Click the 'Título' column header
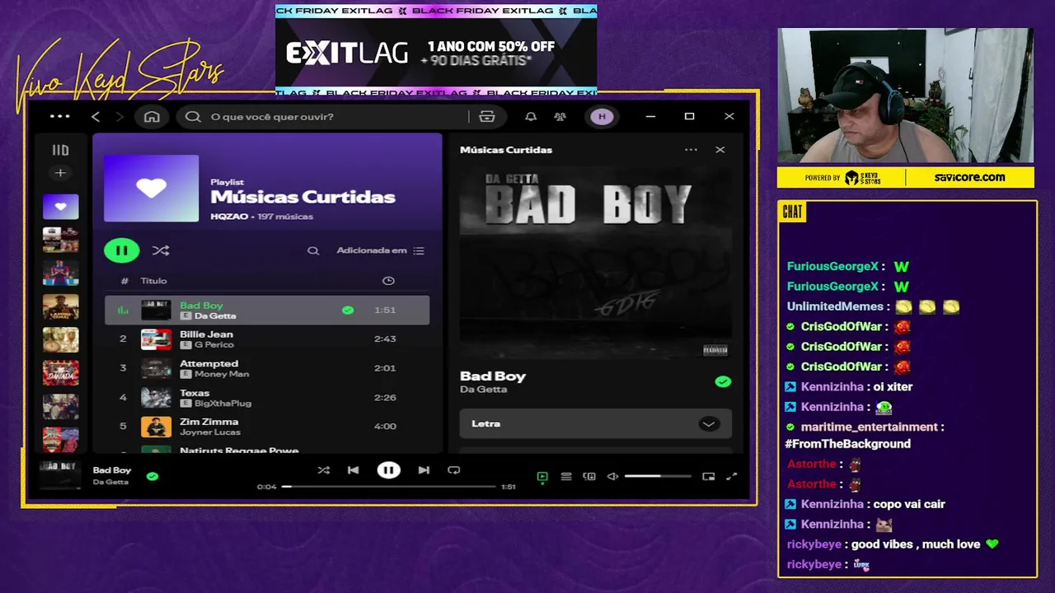This screenshot has height=593, width=1055. click(153, 281)
